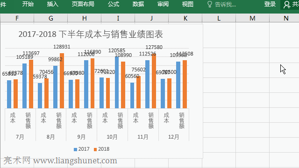Click 成本 label above 7月
The width and height of the screenshot is (299, 168).
point(13,118)
